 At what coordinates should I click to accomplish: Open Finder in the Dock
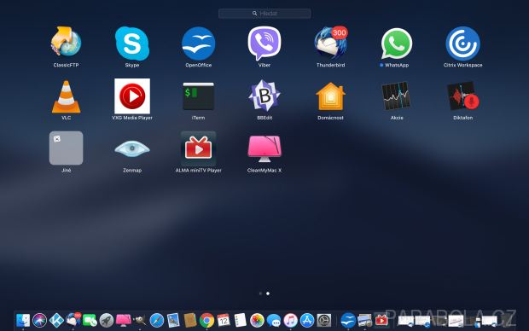click(23, 320)
